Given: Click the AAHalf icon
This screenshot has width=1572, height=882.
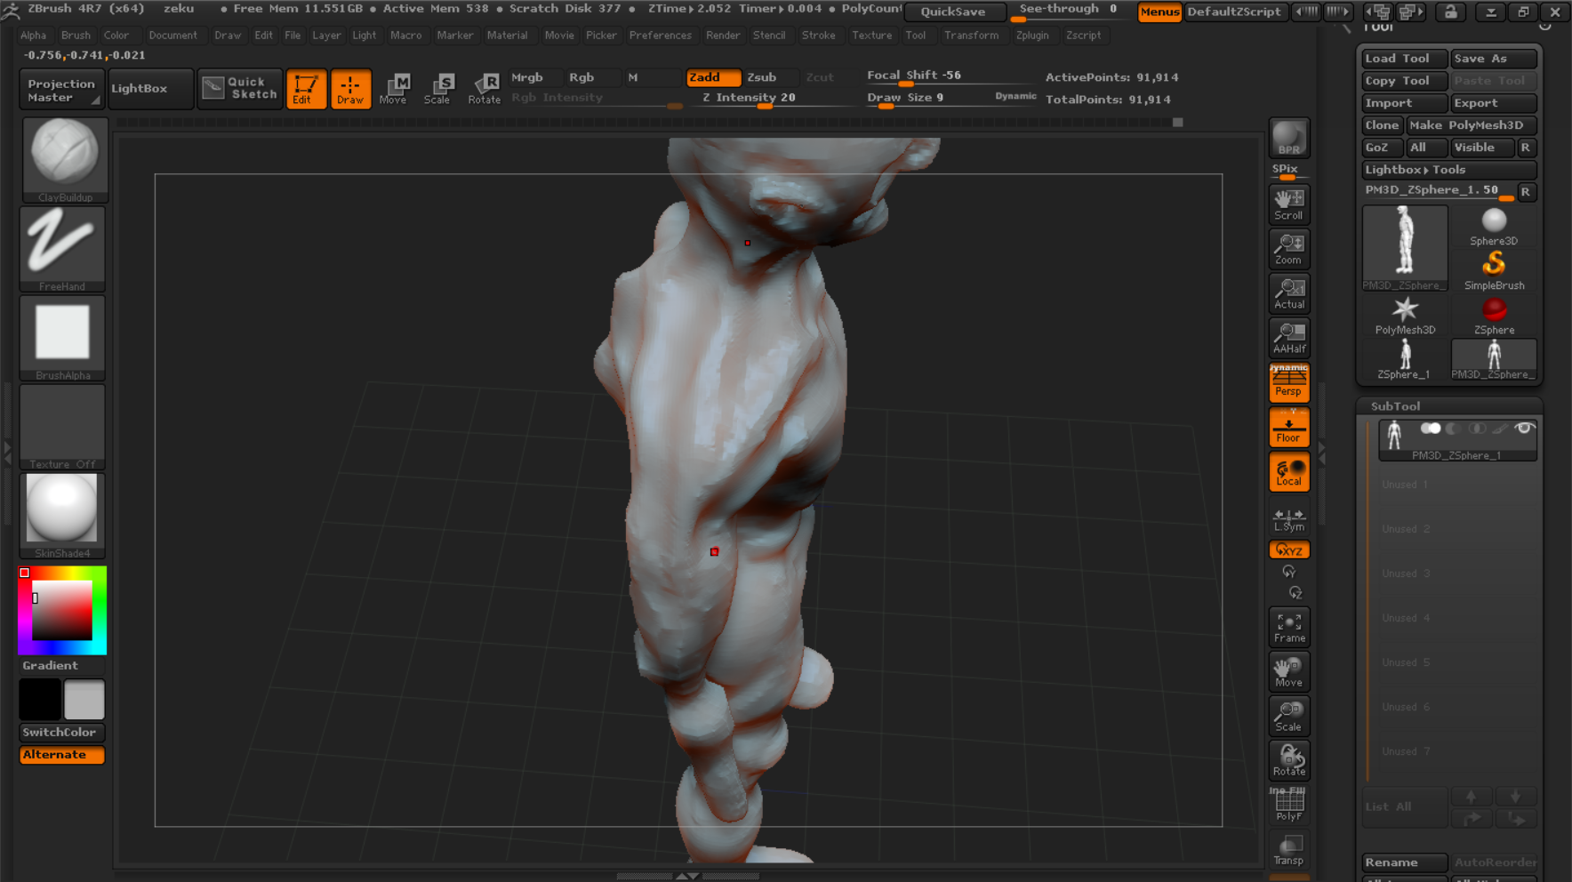Looking at the screenshot, I should coord(1288,337).
